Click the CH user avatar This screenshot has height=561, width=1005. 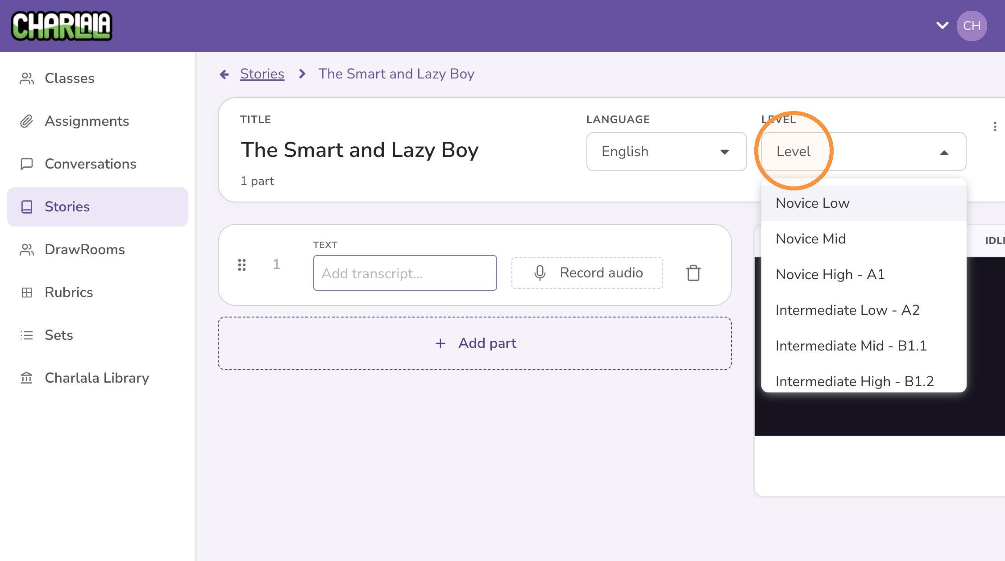tap(972, 26)
